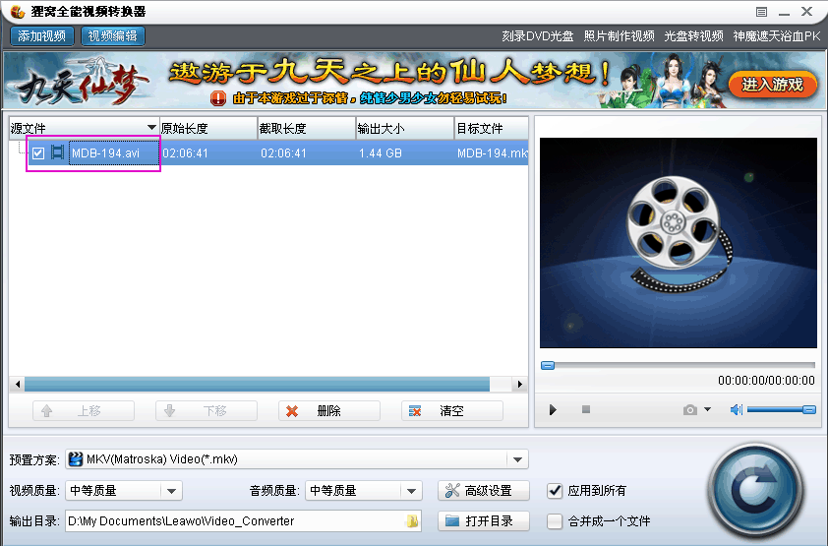Uncheck the MDB-194.avi file checkbox
Screen dimensions: 828x546
pyautogui.click(x=38, y=153)
